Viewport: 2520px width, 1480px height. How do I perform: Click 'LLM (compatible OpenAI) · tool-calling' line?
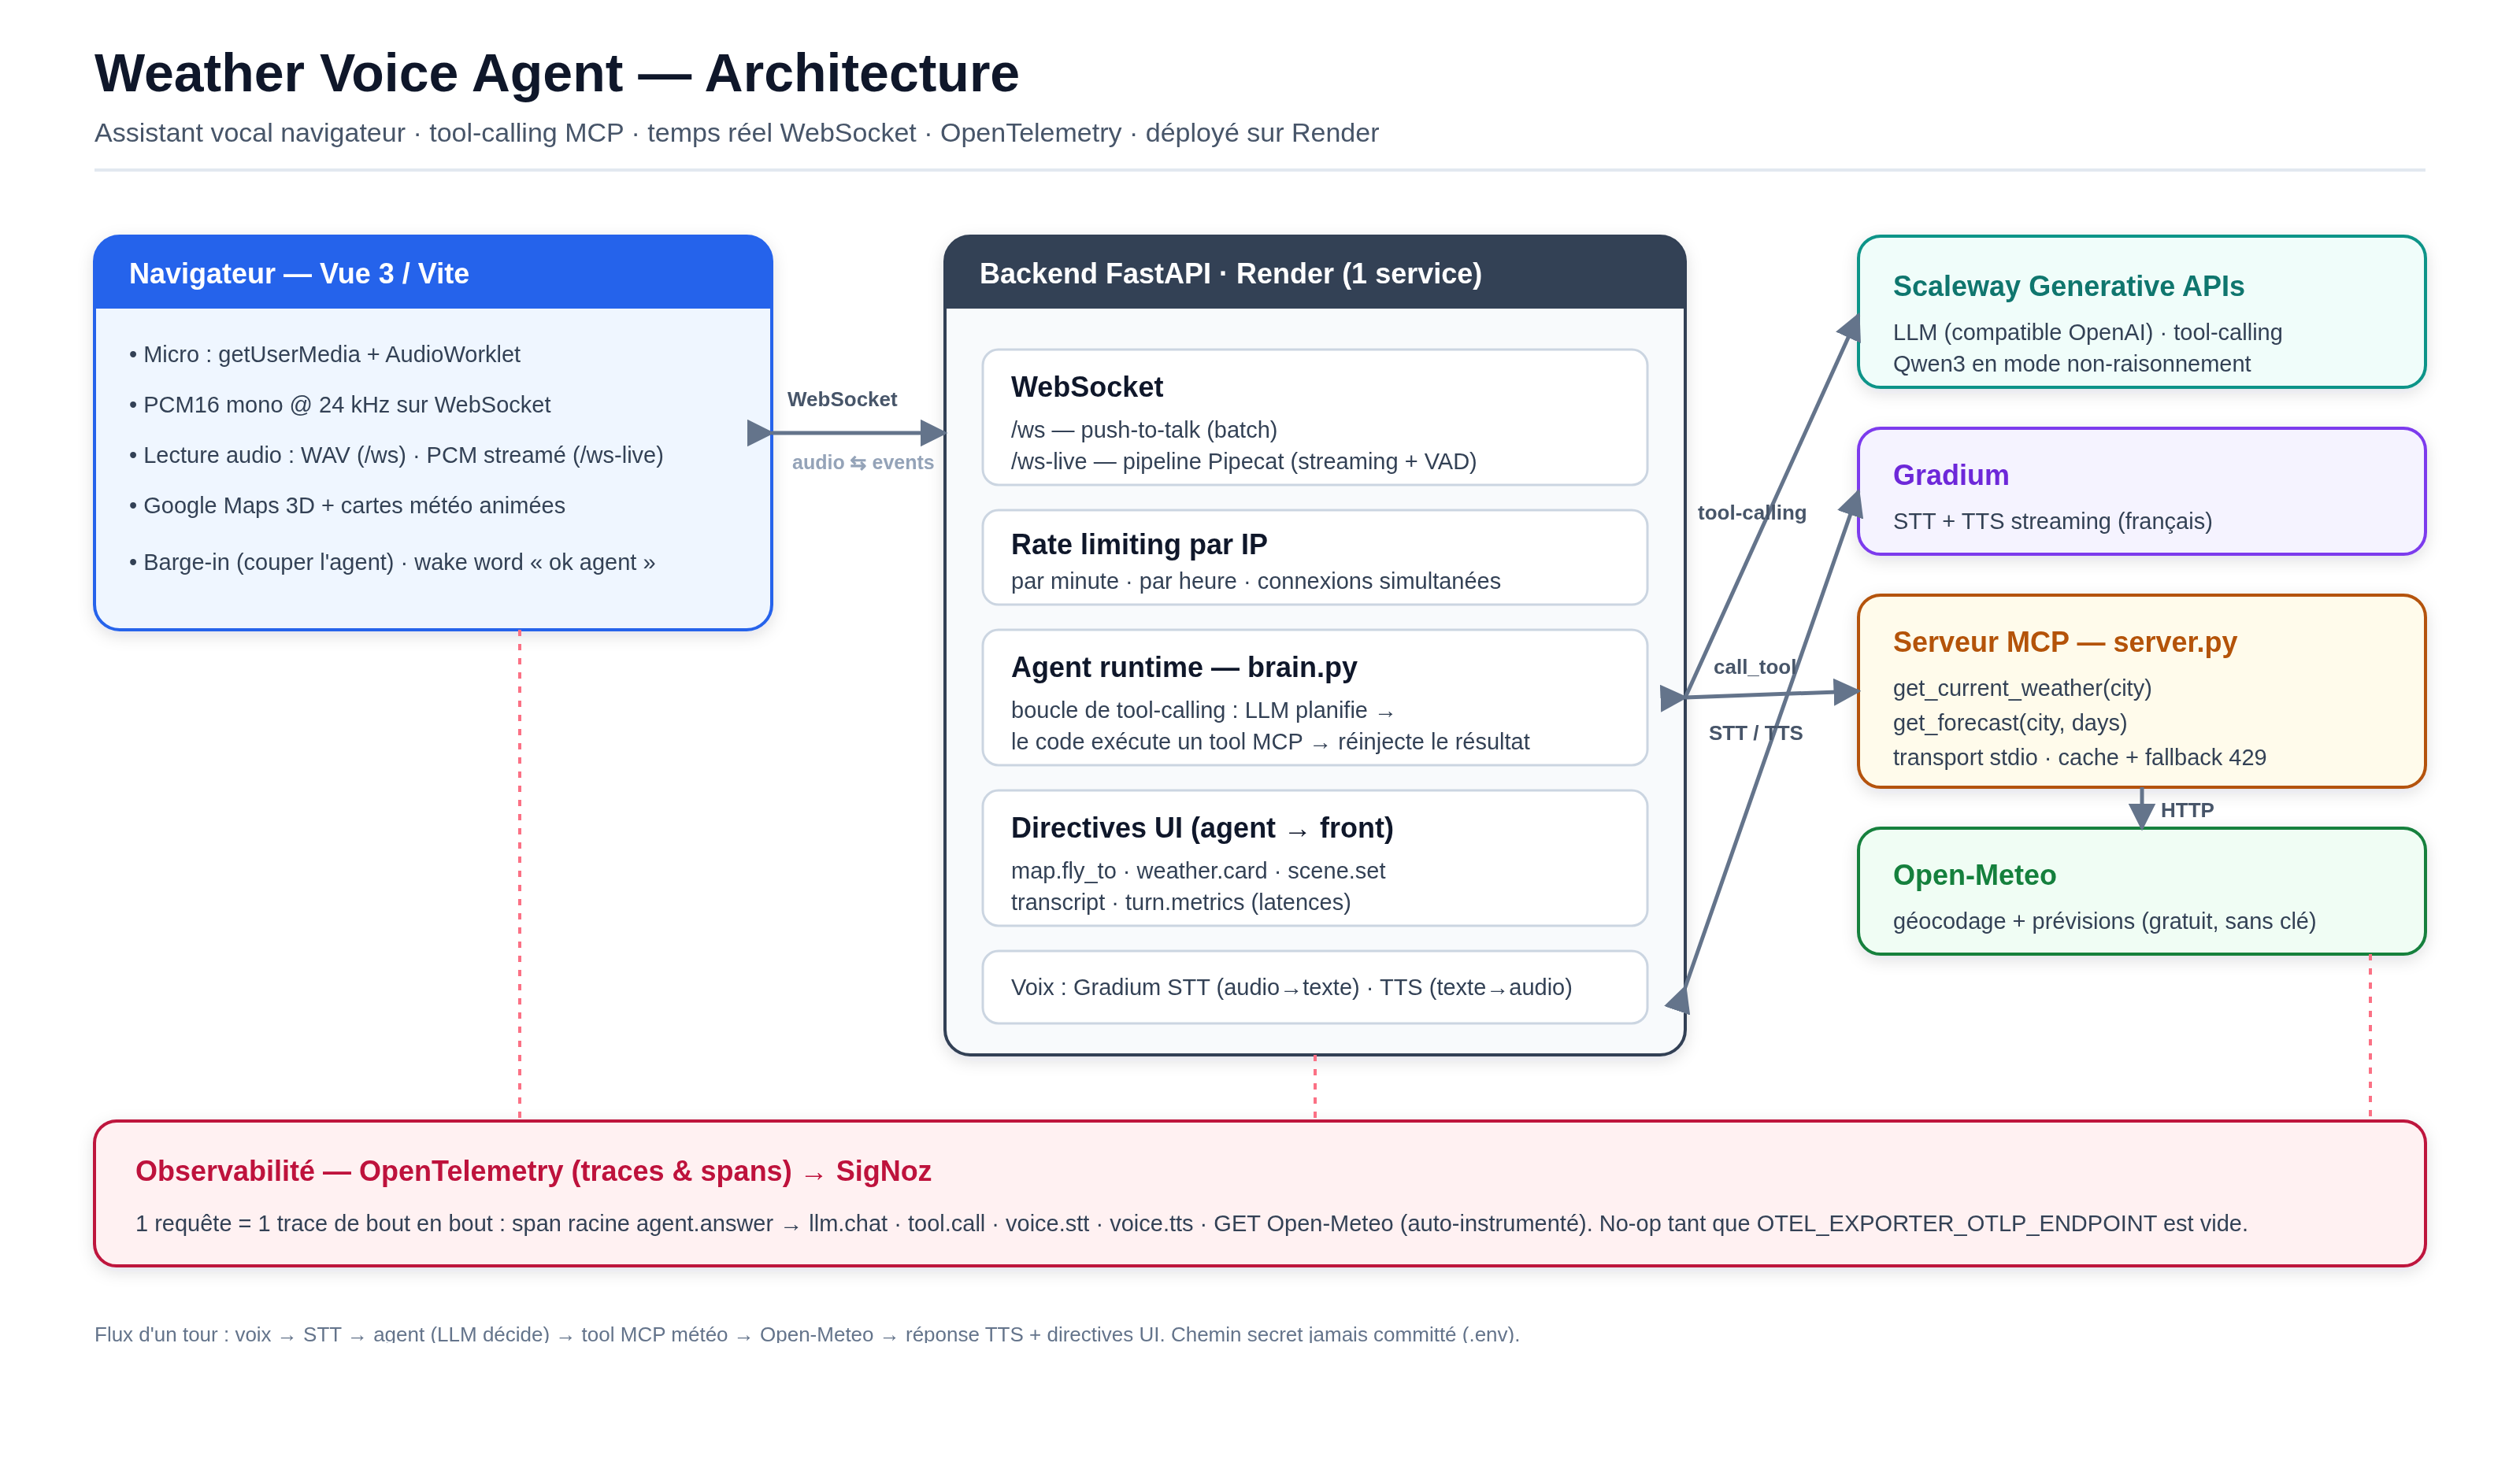[x=2087, y=332]
